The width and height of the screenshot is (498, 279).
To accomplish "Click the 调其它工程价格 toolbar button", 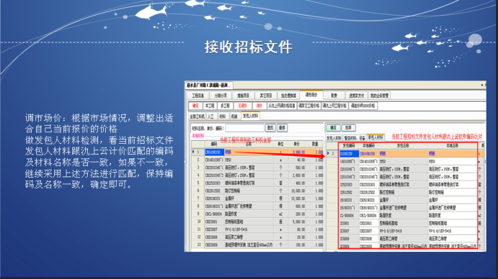I will 309,106.
